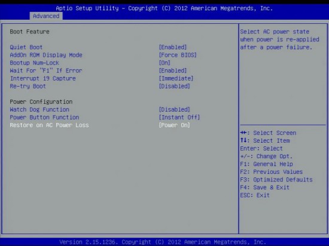The image size is (329, 246).
Task: Click the AC power state help text
Action: (x=280, y=39)
